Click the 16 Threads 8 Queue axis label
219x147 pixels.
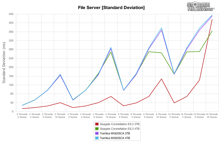[x=199, y=116]
